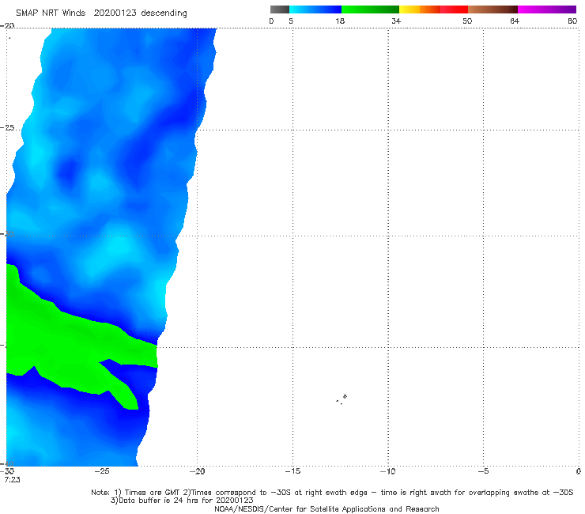Screen dimensions: 585x514
Task: Click the cyan-to-blue segment of the color bar
Action: [315, 9]
